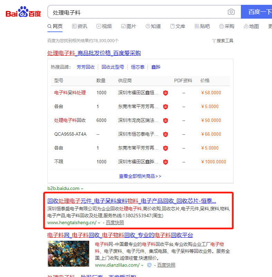This screenshot has width=272, height=277.
Task: Click supplier 深圳市福田区鑫恒…
Action: pos(138,93)
